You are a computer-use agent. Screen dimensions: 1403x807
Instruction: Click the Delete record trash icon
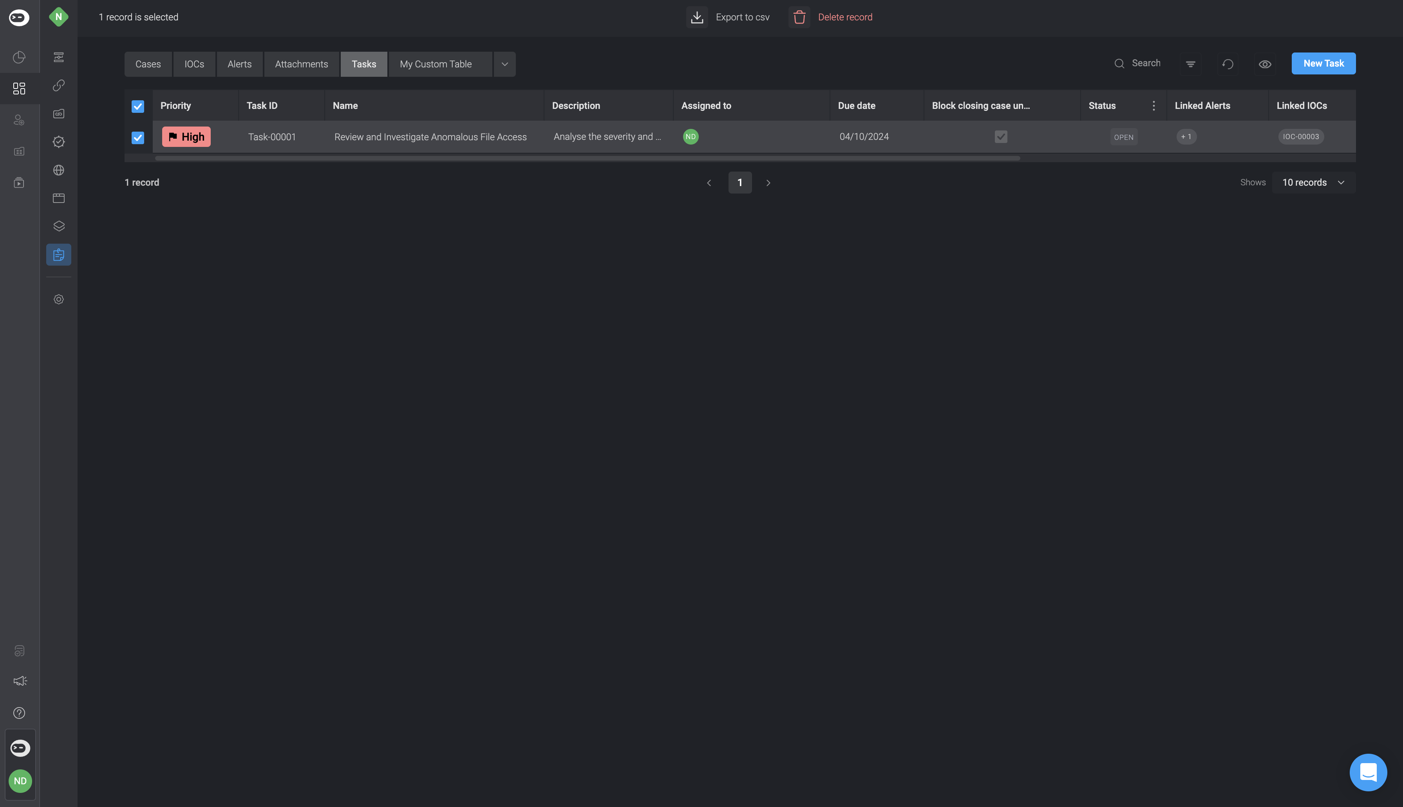(799, 17)
